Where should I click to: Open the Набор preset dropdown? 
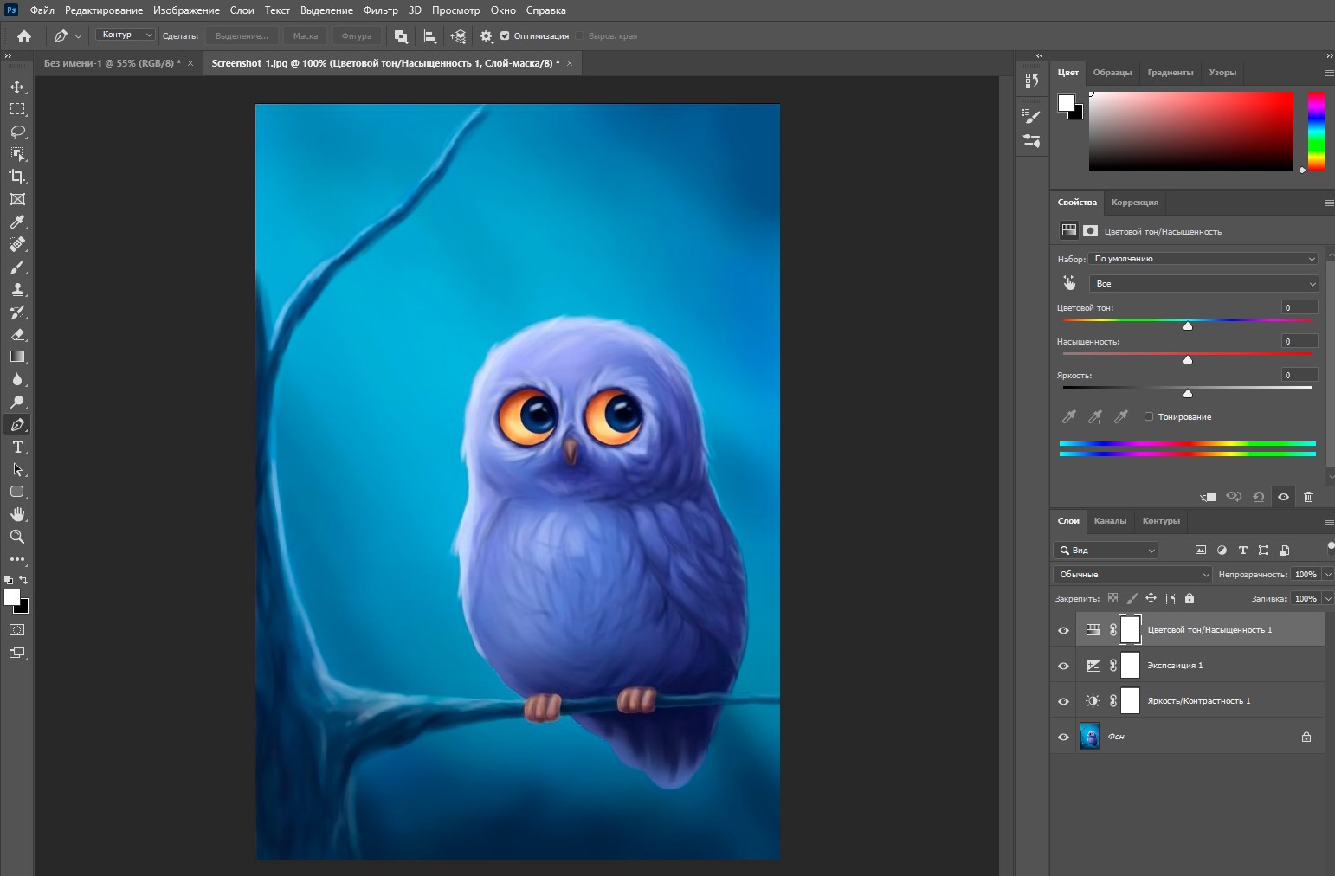[1203, 259]
